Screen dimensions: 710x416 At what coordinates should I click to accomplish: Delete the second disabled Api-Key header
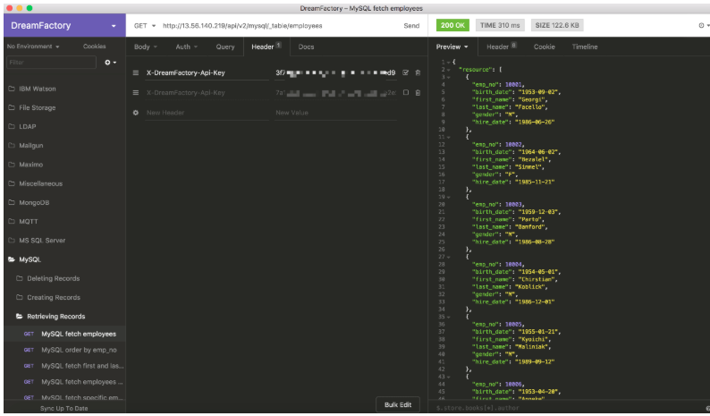tap(418, 92)
